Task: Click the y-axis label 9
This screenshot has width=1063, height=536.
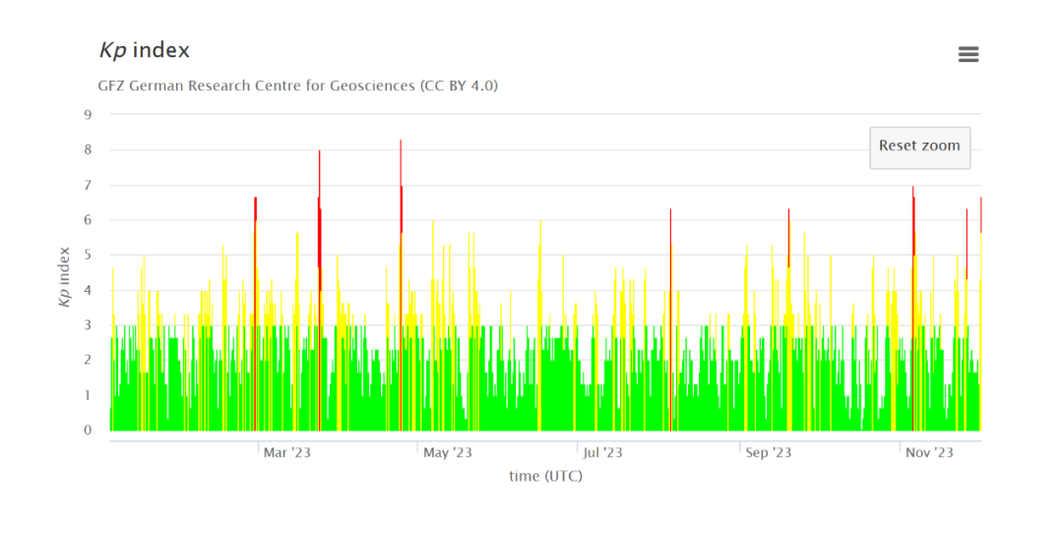Action: (88, 115)
